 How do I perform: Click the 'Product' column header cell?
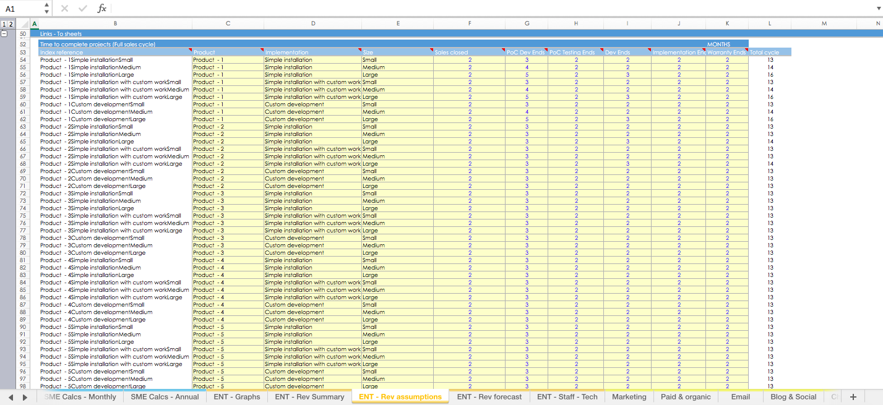228,53
